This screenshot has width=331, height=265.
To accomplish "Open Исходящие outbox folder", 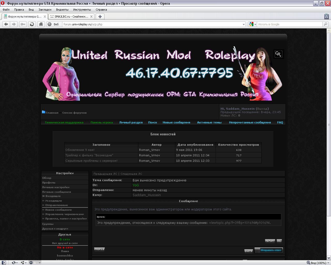I will click(x=54, y=201).
